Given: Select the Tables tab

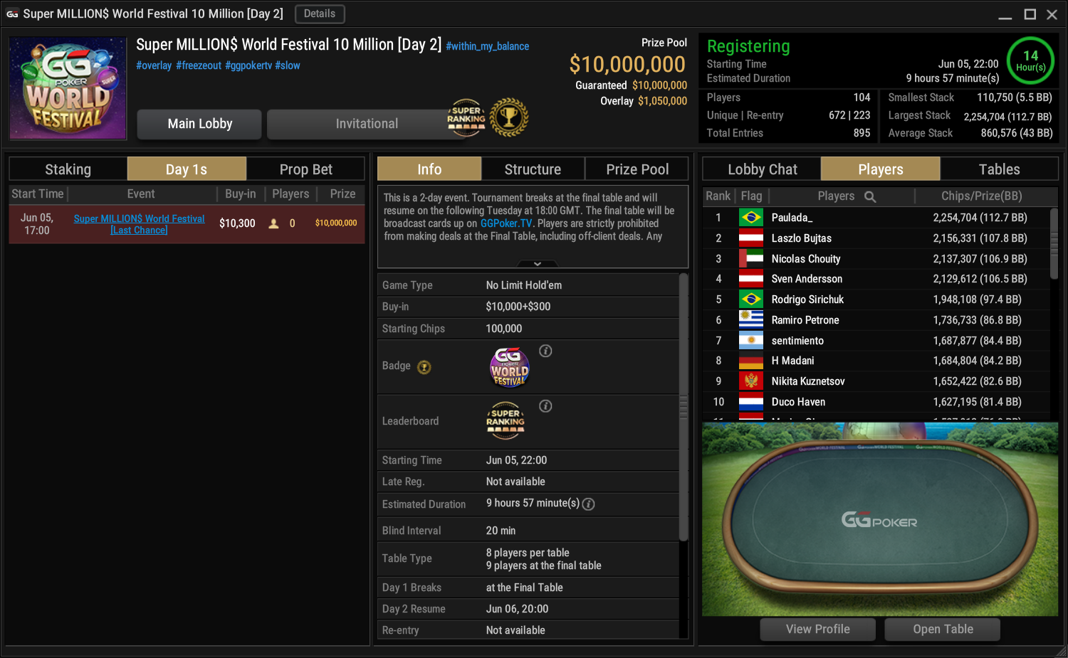Looking at the screenshot, I should tap(999, 169).
